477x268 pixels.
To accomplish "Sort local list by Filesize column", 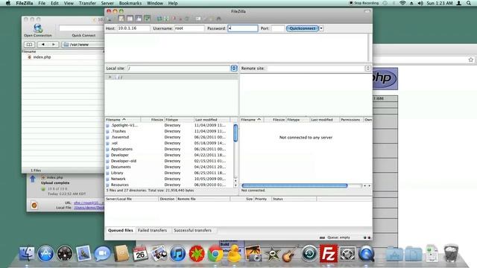I will [x=152, y=120].
